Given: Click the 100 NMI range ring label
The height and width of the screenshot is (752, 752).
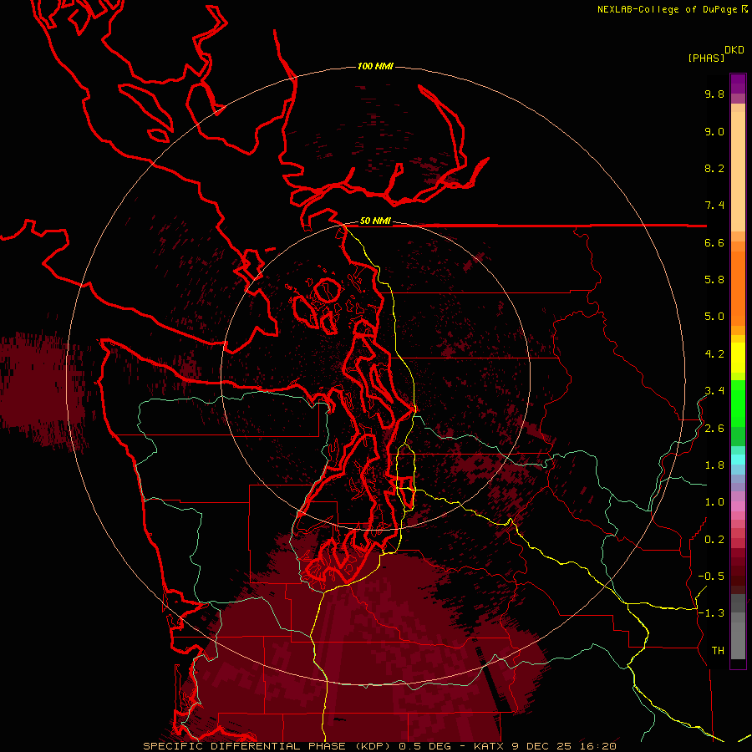Looking at the screenshot, I should tap(375, 66).
